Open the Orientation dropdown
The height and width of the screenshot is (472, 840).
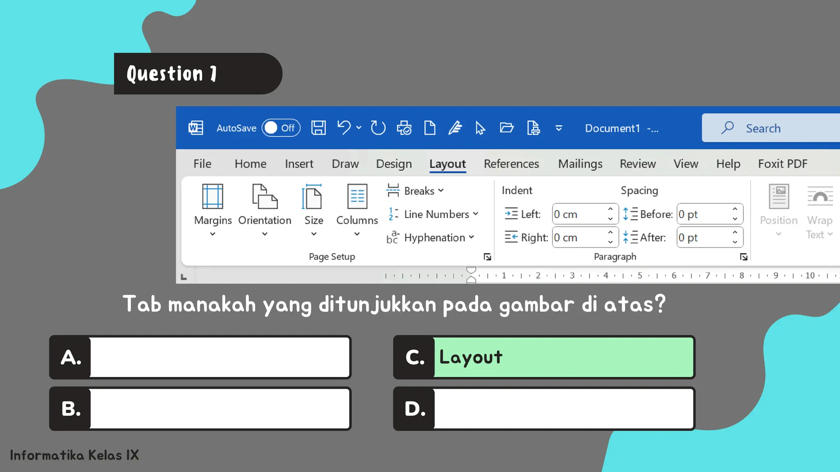click(265, 210)
